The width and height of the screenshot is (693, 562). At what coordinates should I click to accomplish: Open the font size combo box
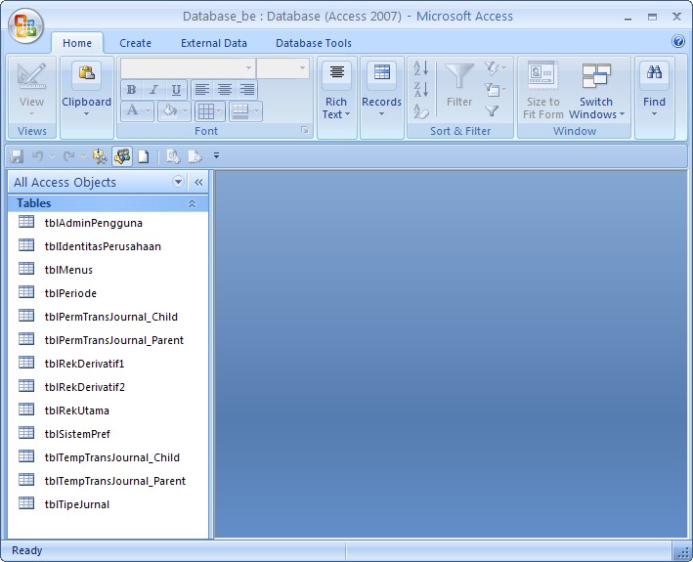[282, 68]
